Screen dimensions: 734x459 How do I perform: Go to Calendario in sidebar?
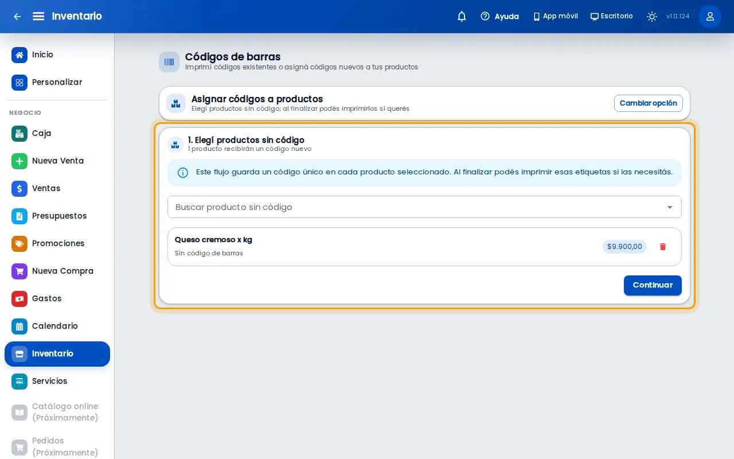(57, 326)
